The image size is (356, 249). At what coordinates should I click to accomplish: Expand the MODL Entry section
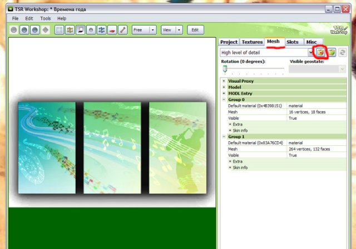tap(224, 93)
